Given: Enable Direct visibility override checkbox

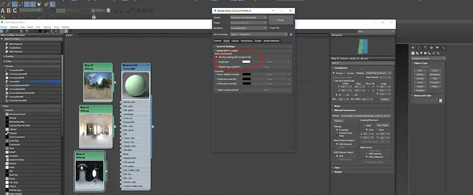Looking at the screenshot, I should 216,74.
